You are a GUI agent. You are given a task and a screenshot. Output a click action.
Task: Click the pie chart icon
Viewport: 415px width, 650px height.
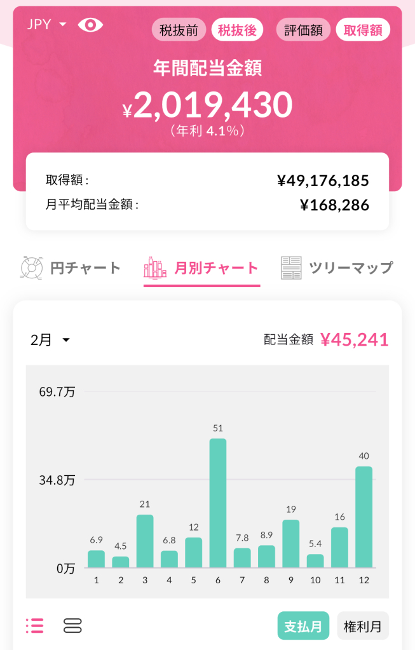tap(32, 267)
